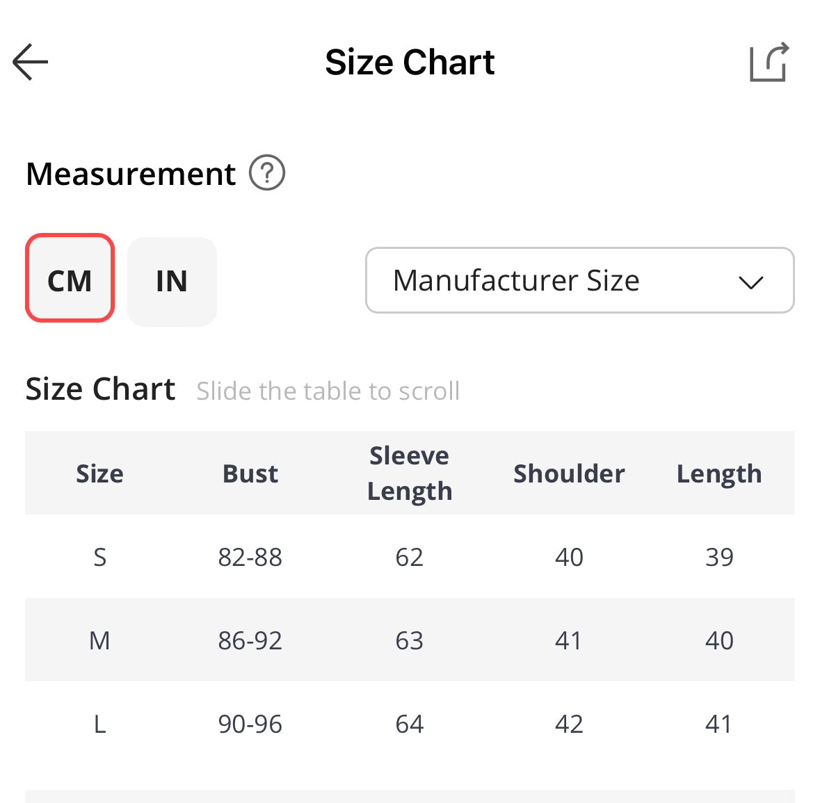Click the 86-92 bust measurement
This screenshot has height=803, width=820.
point(250,640)
